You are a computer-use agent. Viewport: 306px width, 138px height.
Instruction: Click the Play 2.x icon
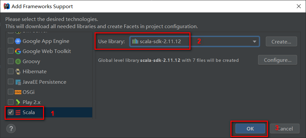click(18, 102)
